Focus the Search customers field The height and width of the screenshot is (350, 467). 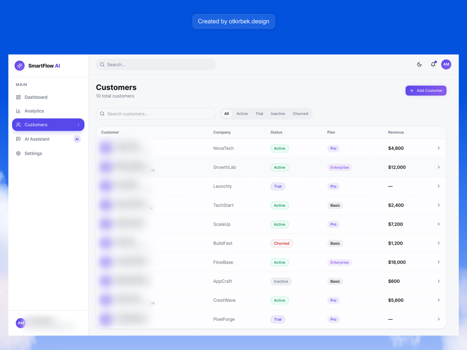[156, 114]
